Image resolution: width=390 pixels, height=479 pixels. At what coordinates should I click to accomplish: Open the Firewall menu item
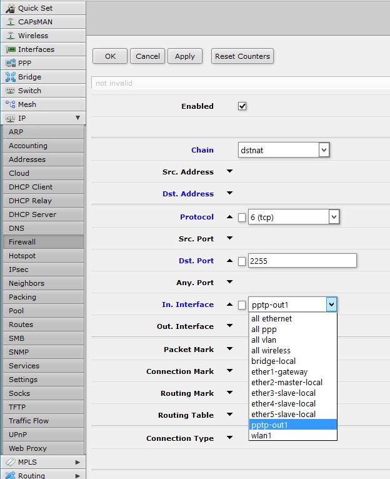tap(43, 242)
